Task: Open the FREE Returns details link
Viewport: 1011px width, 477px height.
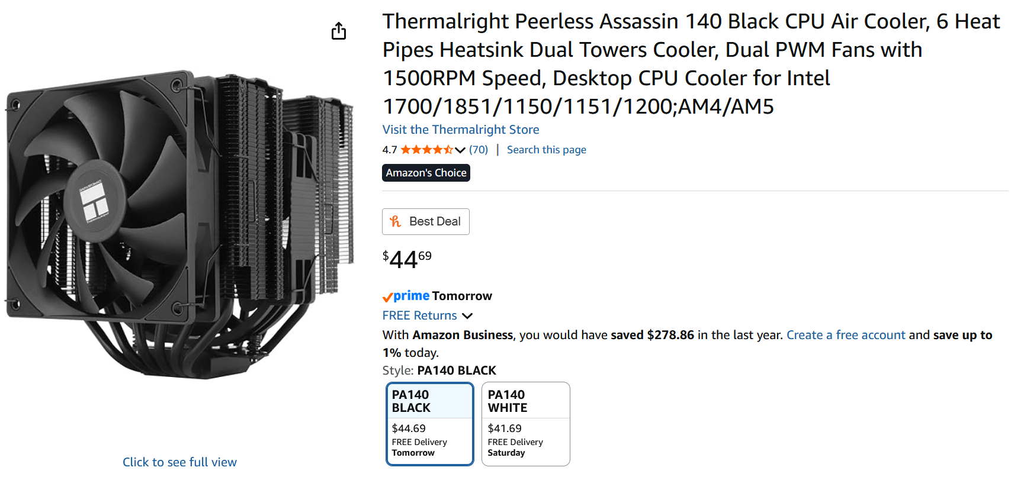Action: point(419,315)
